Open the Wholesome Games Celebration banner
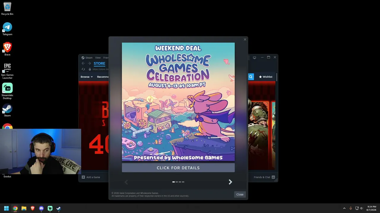The width and height of the screenshot is (380, 213). click(178, 102)
